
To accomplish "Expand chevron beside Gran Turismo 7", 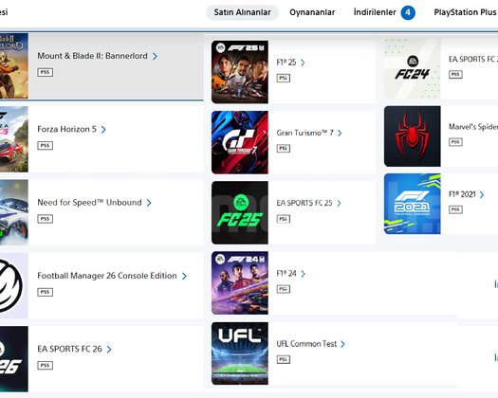I will (x=340, y=134).
